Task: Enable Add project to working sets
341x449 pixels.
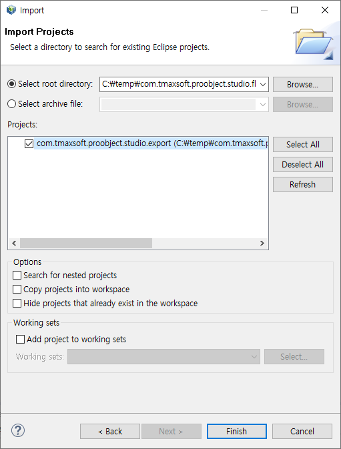Action: (x=20, y=340)
